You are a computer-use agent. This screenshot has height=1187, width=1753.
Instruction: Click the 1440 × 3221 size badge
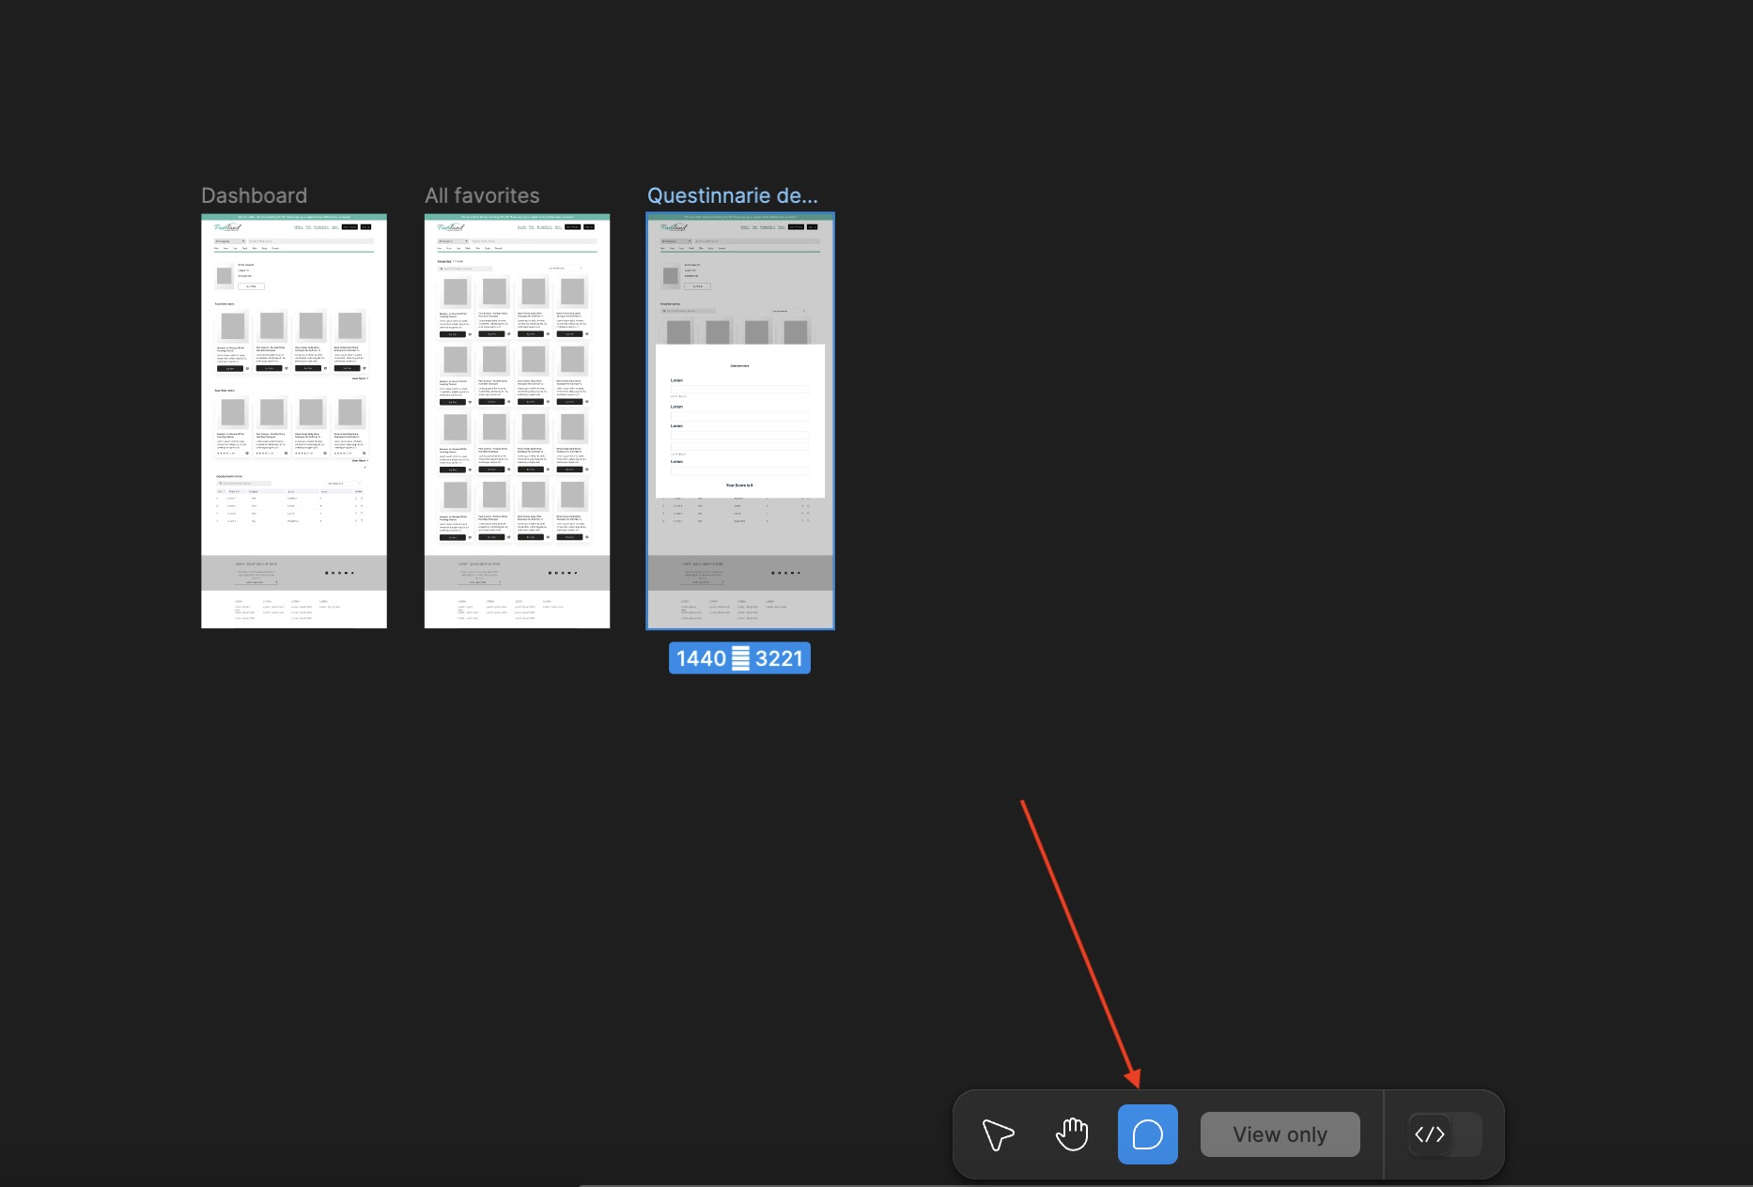(739, 658)
